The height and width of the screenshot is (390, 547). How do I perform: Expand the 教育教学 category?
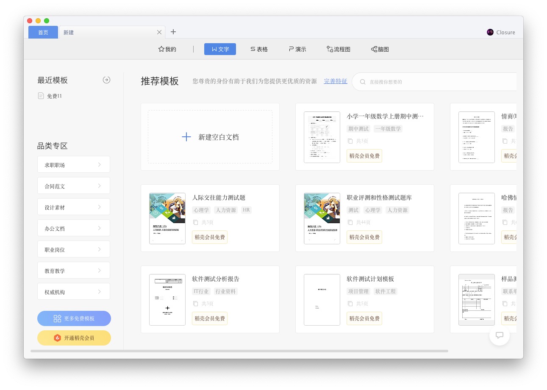tap(74, 270)
